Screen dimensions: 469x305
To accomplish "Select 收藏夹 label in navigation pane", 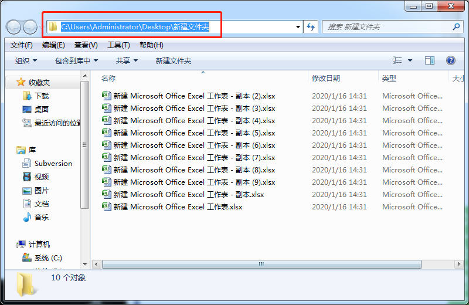I will (x=39, y=82).
